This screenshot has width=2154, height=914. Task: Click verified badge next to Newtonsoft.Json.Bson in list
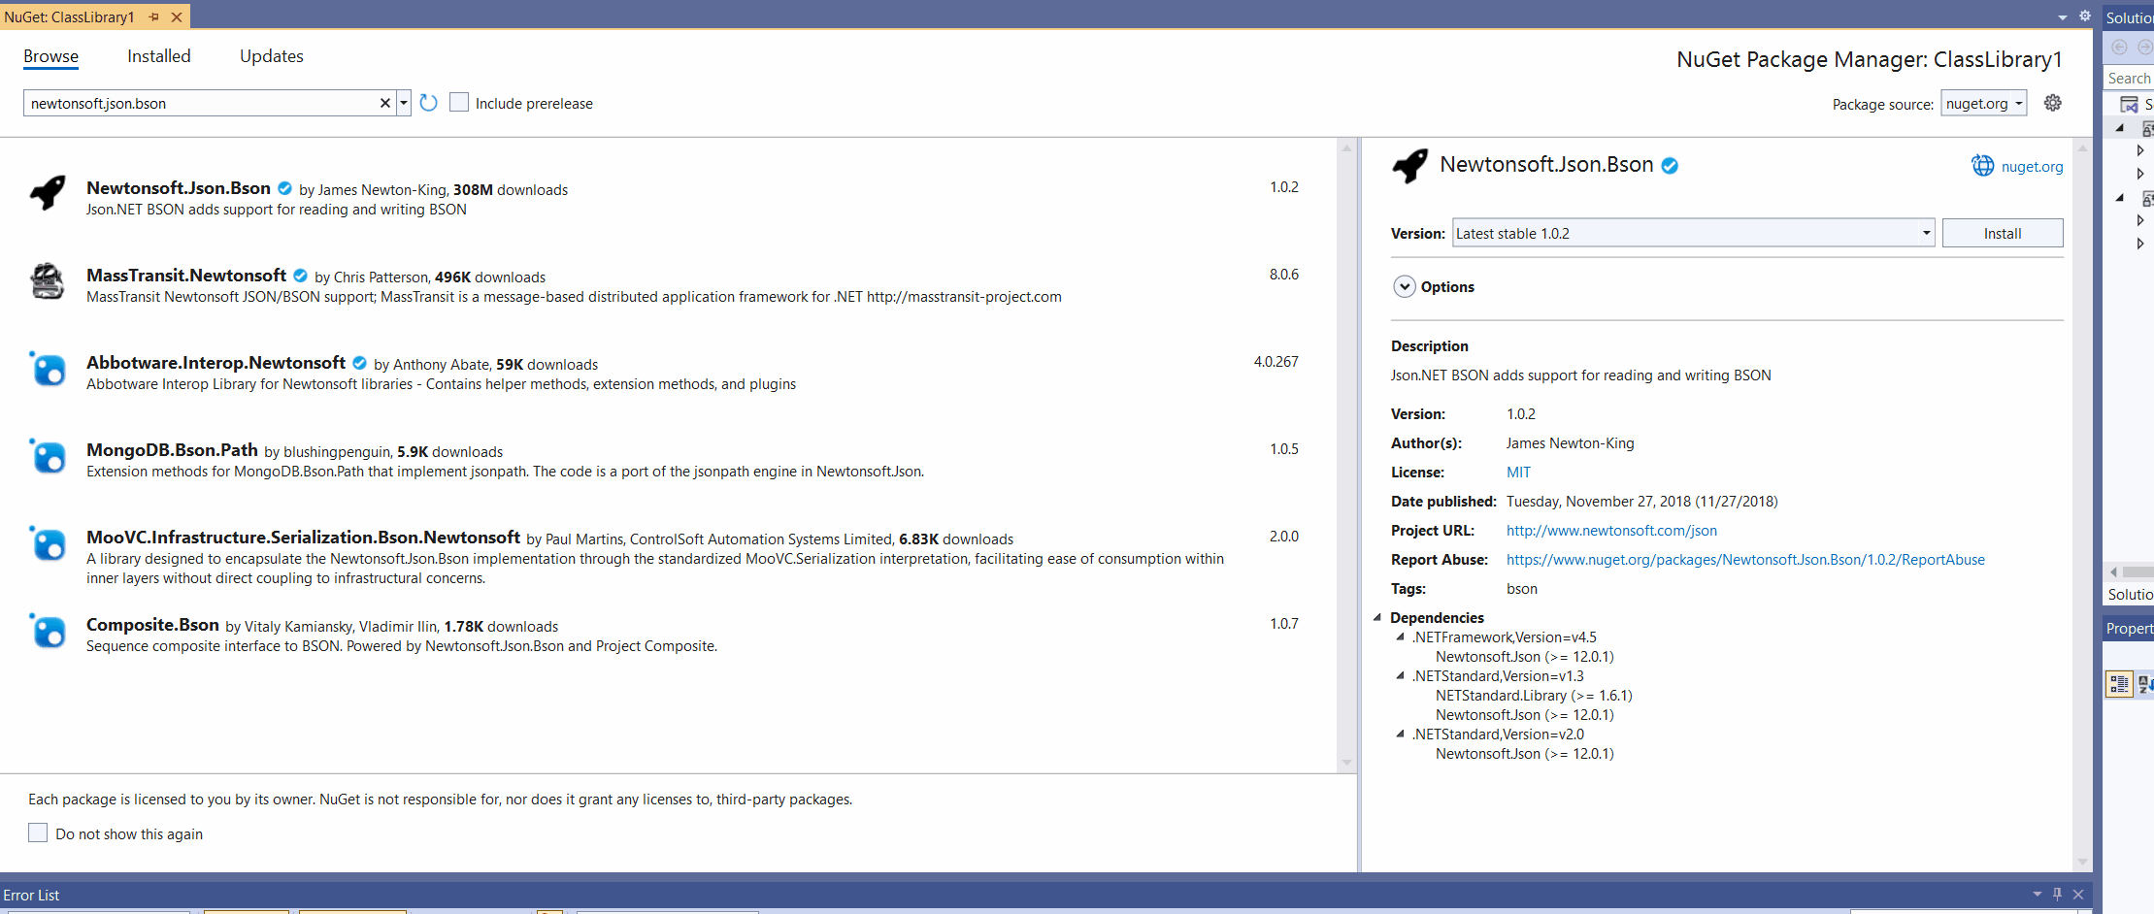pyautogui.click(x=284, y=188)
